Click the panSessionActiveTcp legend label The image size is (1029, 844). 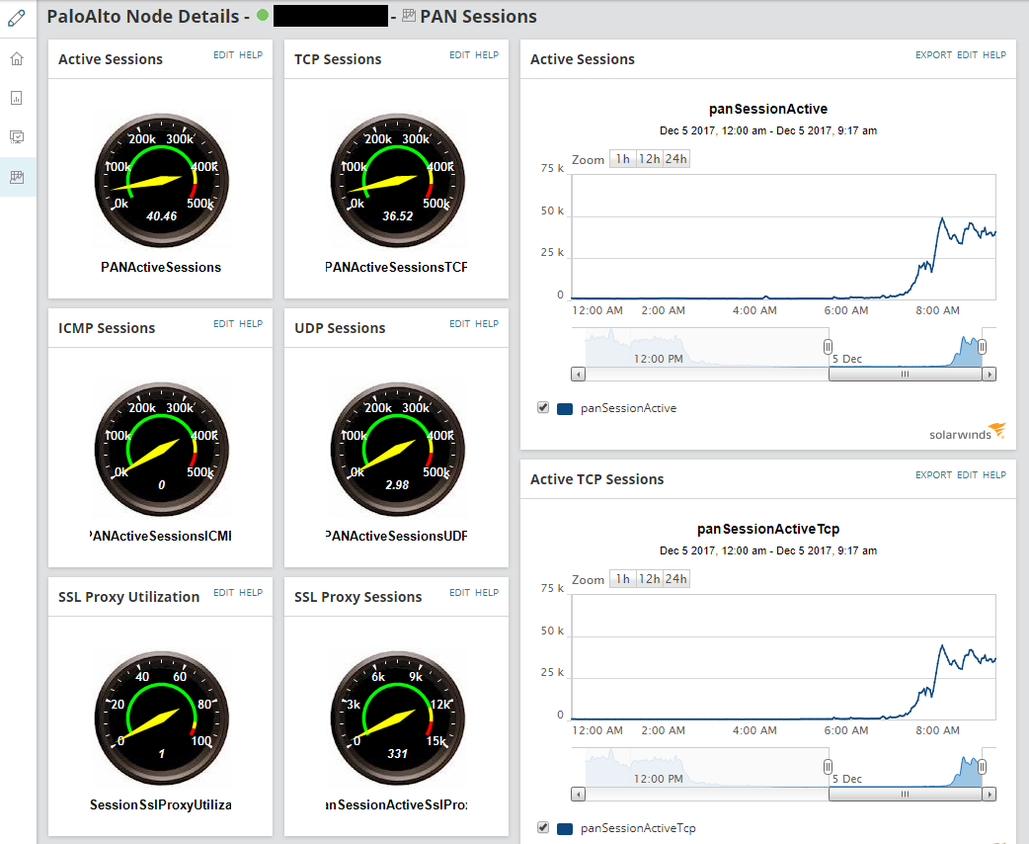638,828
